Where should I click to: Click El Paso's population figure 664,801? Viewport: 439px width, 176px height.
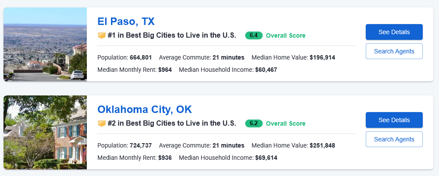tap(141, 57)
